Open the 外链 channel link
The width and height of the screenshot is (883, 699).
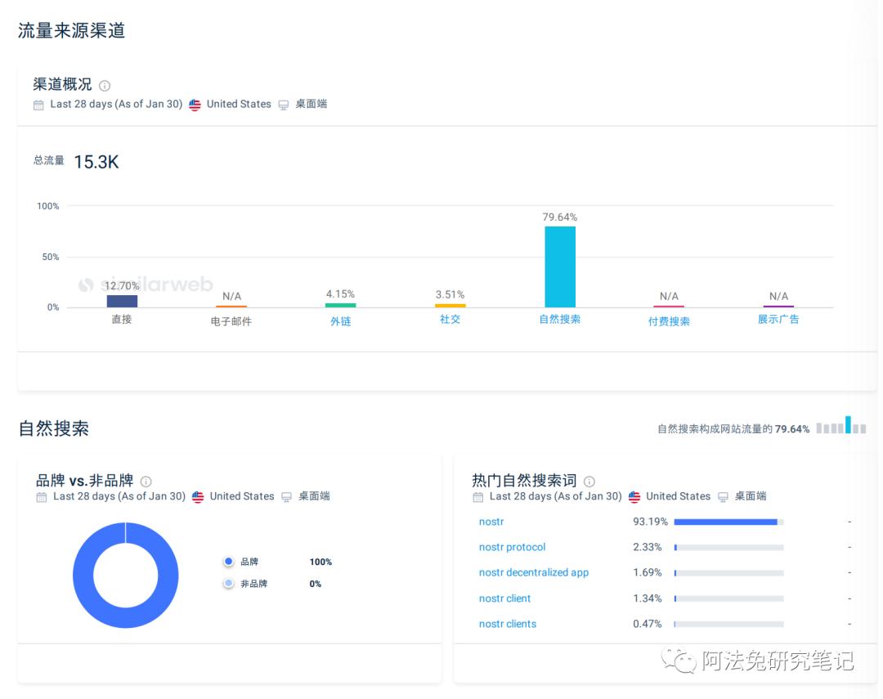(x=340, y=321)
